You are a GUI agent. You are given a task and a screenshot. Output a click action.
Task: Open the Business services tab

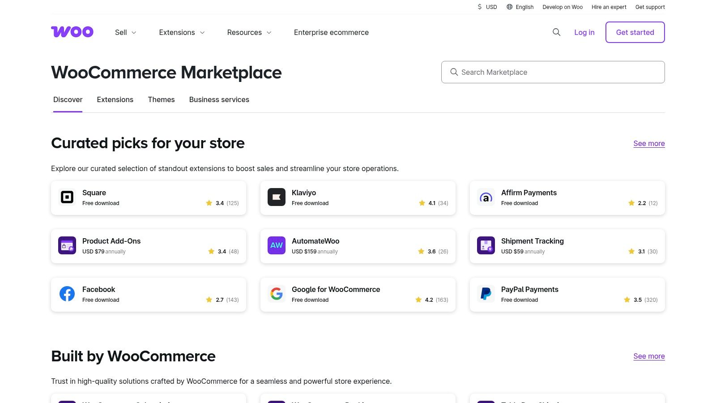pyautogui.click(x=219, y=99)
